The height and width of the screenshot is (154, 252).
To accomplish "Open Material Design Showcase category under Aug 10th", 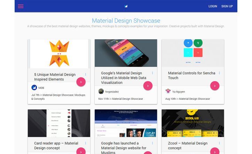I will (195, 99).
